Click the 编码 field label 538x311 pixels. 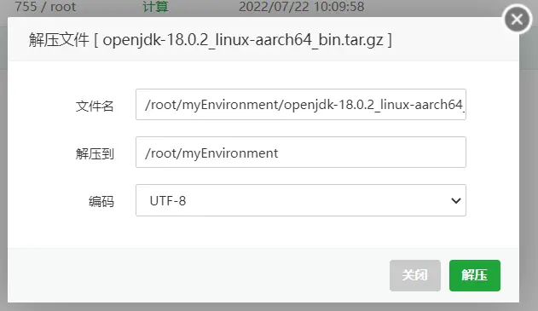(x=101, y=201)
